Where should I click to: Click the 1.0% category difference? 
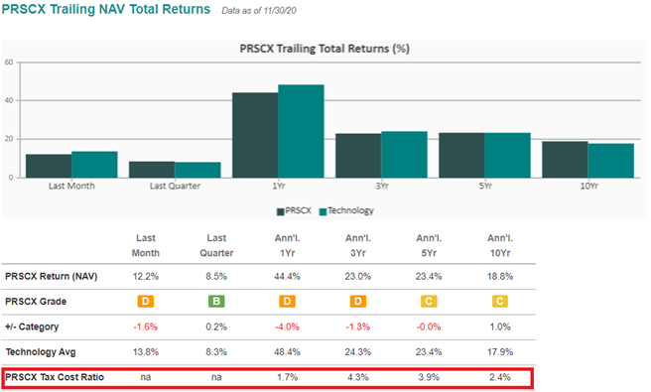coord(500,327)
